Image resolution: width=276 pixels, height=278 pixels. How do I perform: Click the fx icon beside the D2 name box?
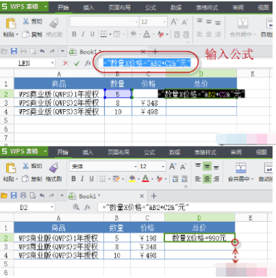pyautogui.click(x=87, y=207)
